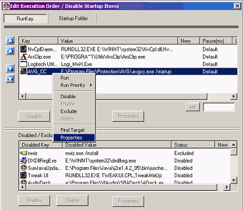The height and width of the screenshot is (210, 243).
Task: Click the move-down-one arrow icon
Action: point(10,68)
